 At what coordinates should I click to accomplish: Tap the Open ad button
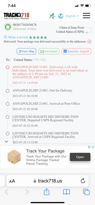coord(80,157)
